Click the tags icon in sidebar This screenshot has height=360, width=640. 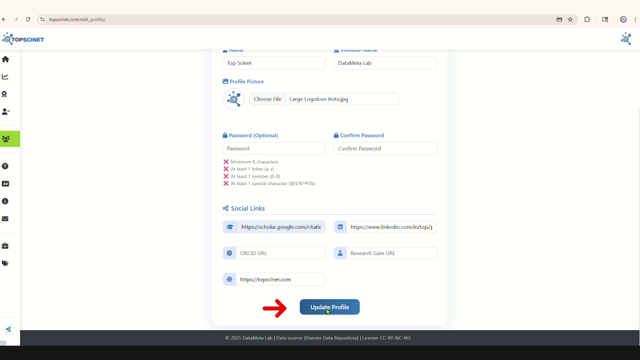5,264
